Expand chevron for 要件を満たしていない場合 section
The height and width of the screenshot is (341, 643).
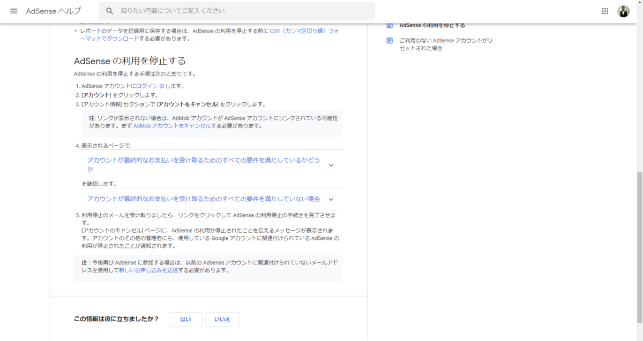point(331,199)
